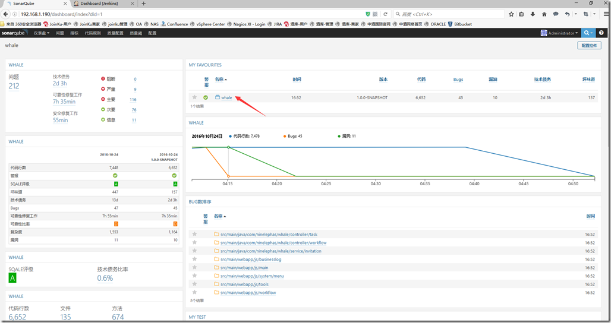Click the browser address bar URL
611x323 pixels.
[62, 14]
